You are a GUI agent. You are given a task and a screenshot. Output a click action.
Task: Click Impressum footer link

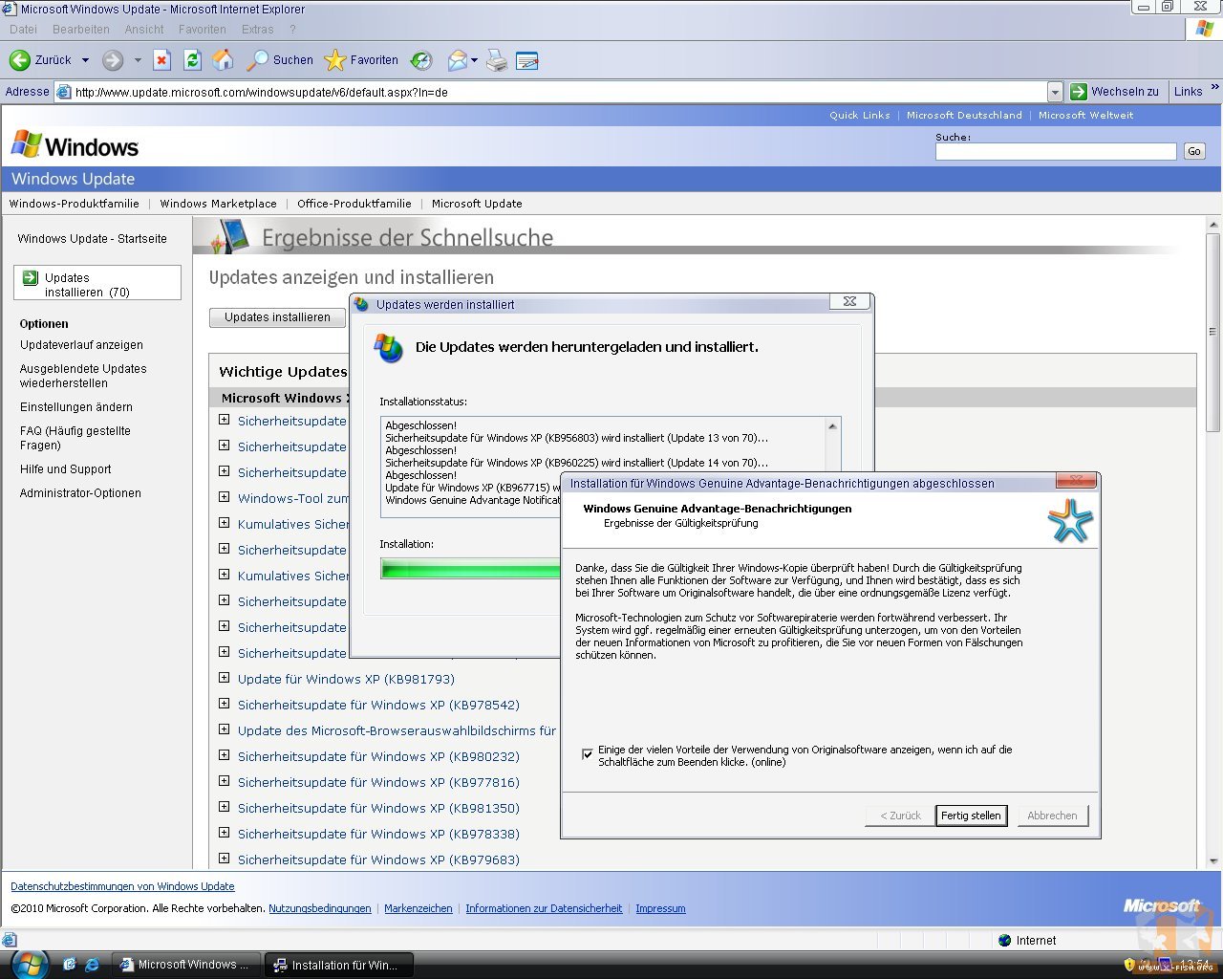coord(660,908)
